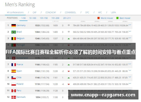The image size is (141, 102).
Task: Click France's total points 1166 (1166.42)
Action: click(42, 65)
